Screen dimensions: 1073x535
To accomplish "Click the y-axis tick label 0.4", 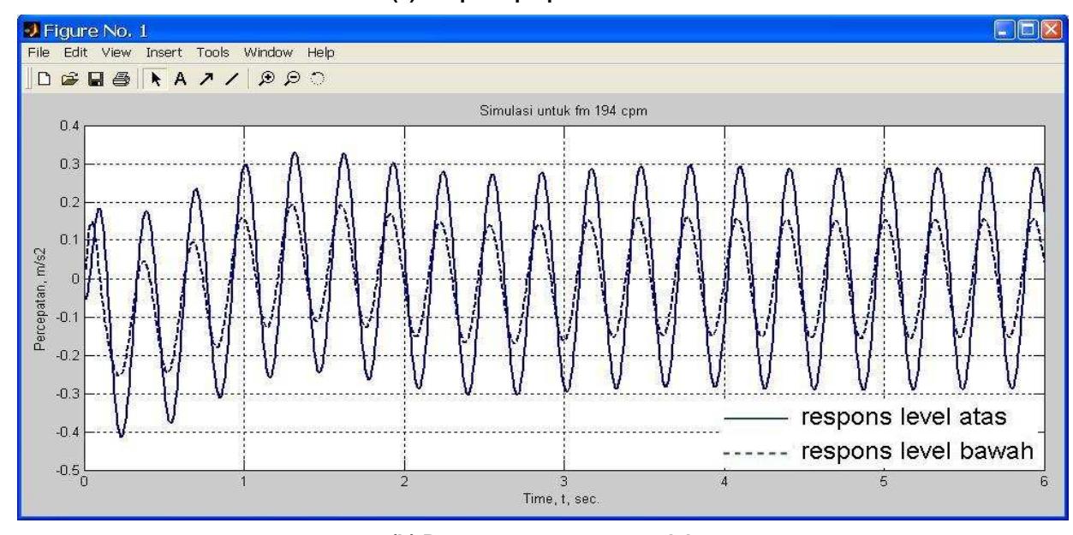I will coord(69,126).
